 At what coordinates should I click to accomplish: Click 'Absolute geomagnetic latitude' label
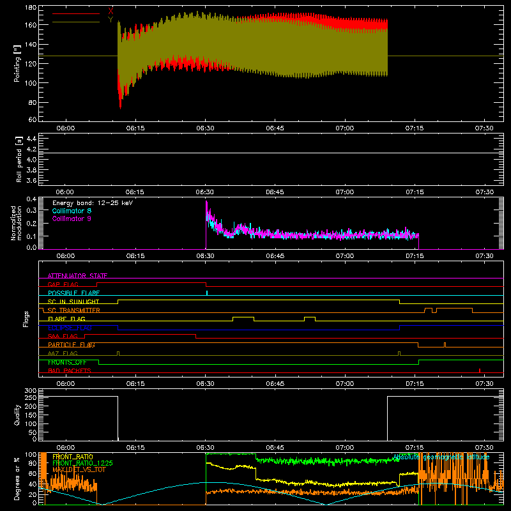[441, 457]
